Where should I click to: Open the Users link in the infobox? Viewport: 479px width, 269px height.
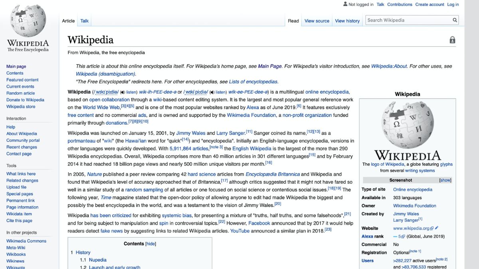pos(368,261)
